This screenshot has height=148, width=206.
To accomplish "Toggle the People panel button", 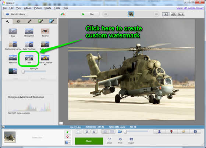I will tap(159, 131).
